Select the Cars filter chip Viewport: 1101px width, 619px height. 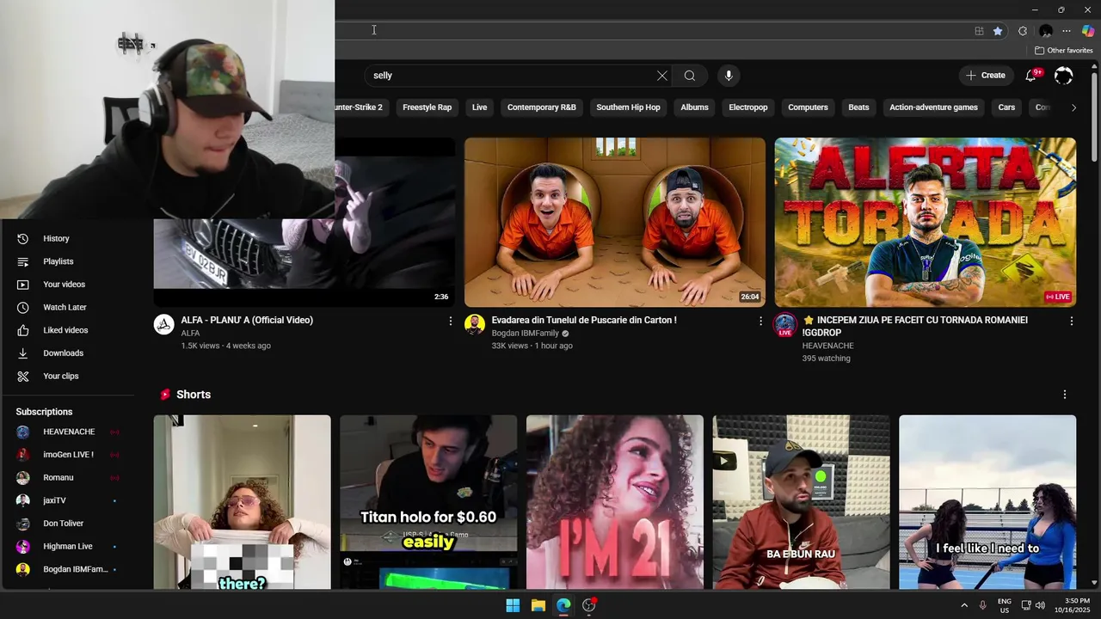click(x=1006, y=107)
